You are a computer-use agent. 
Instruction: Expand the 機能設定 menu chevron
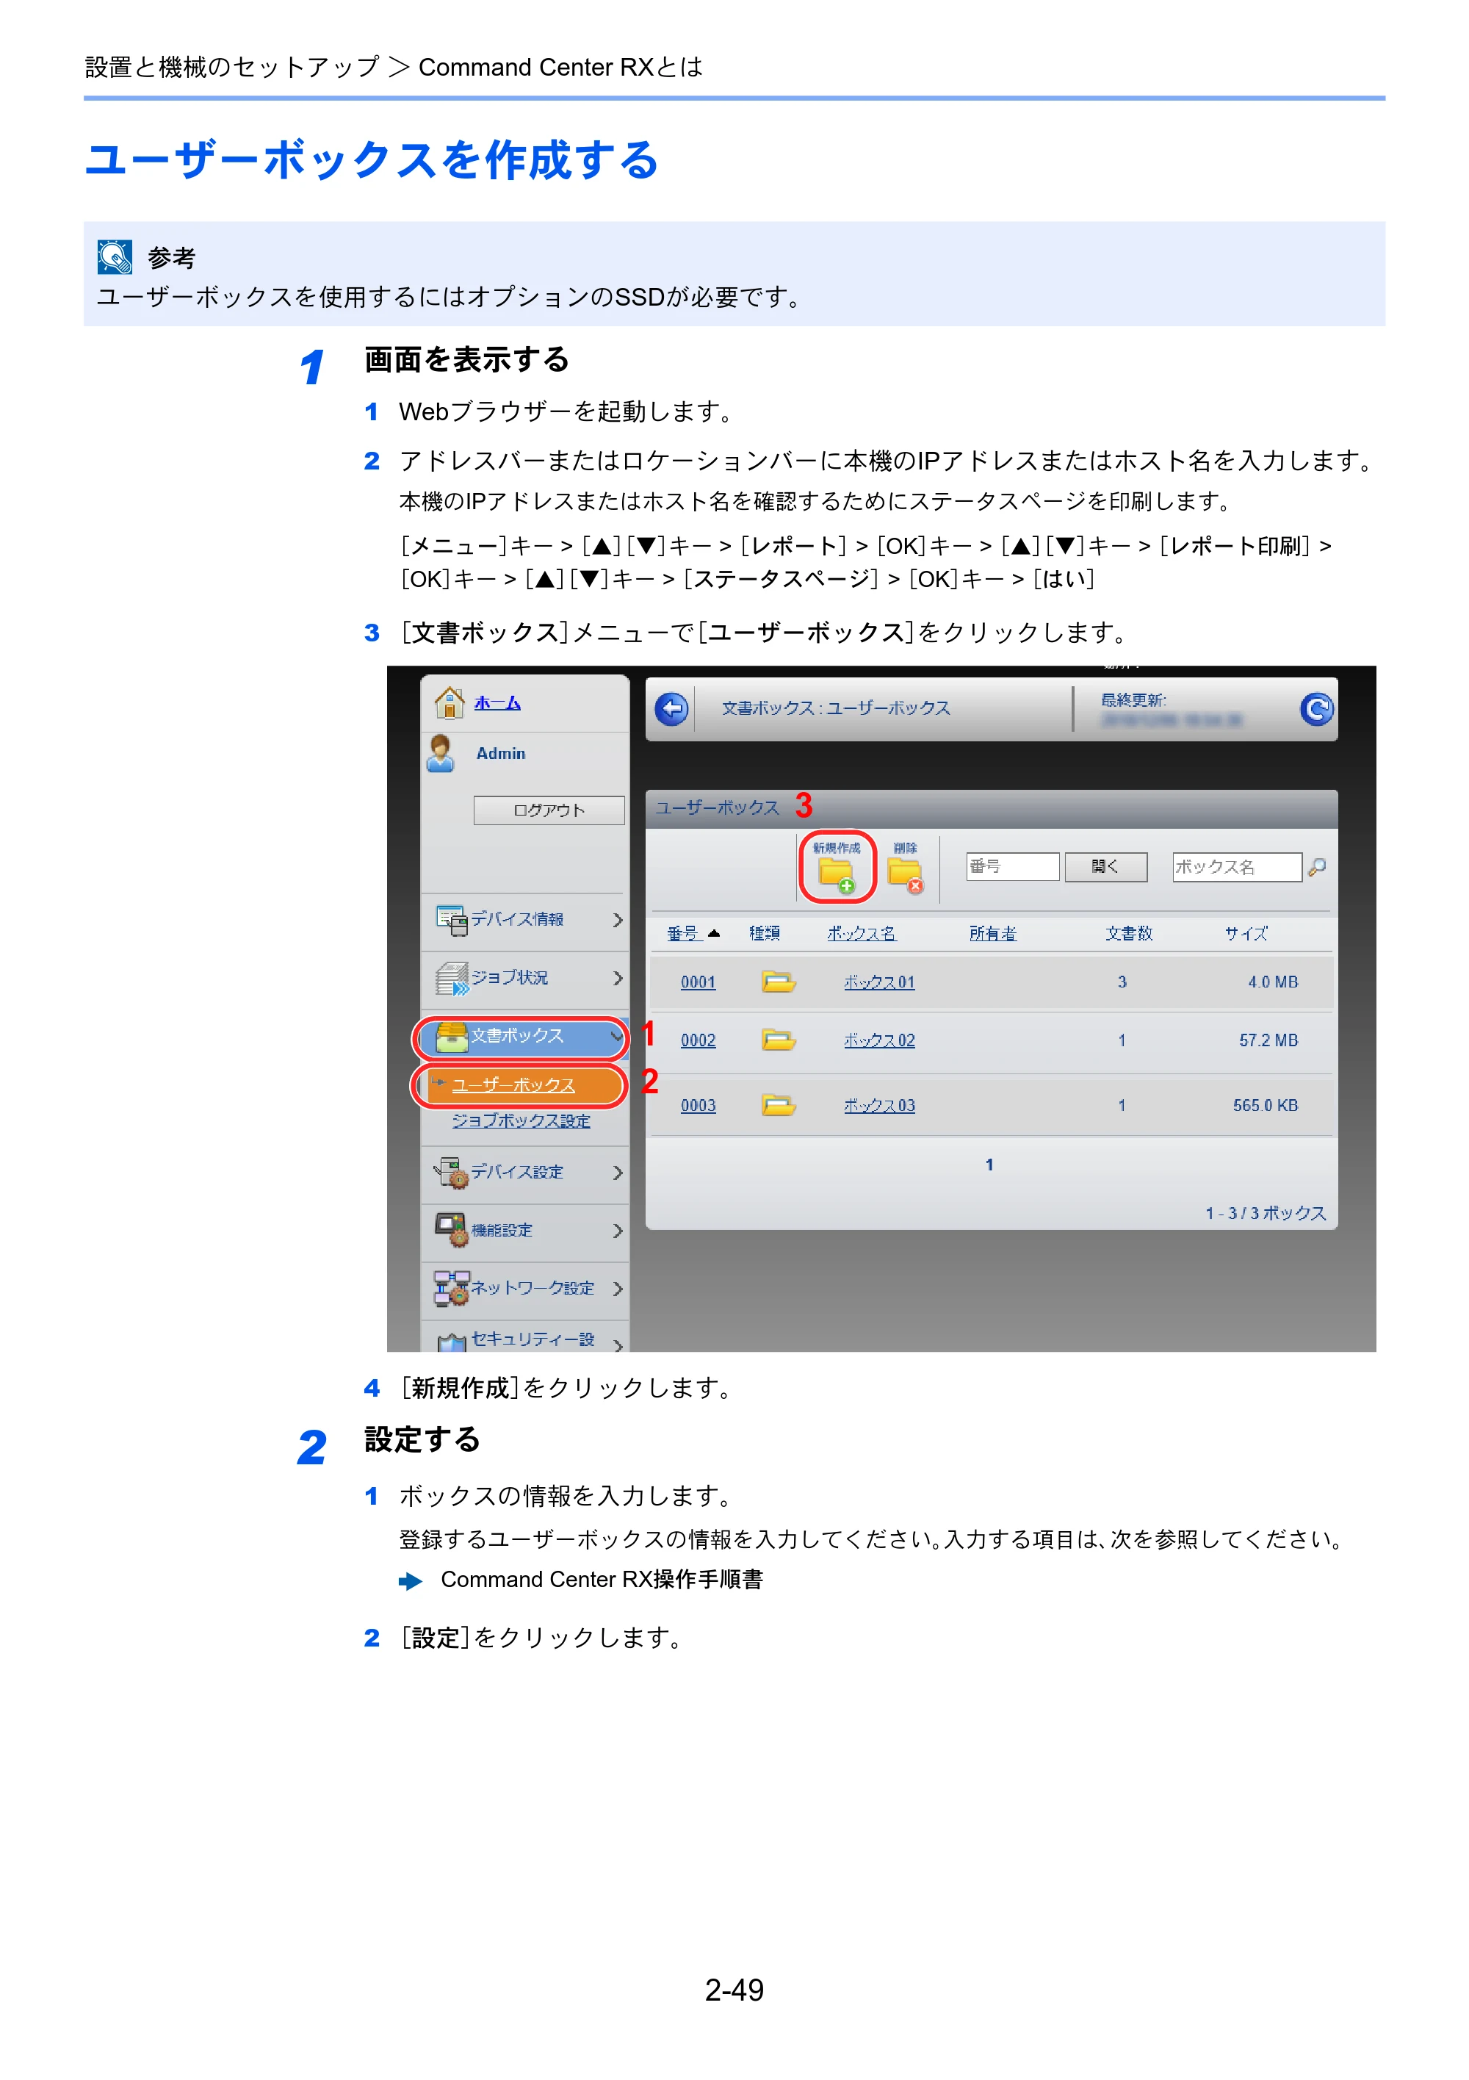point(618,1230)
